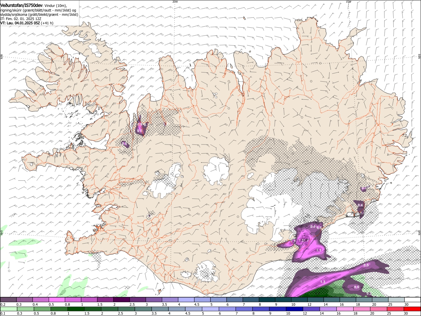Click the 'slydda/snjókoma' legend description line
421x316 pixels.
coord(39,14)
